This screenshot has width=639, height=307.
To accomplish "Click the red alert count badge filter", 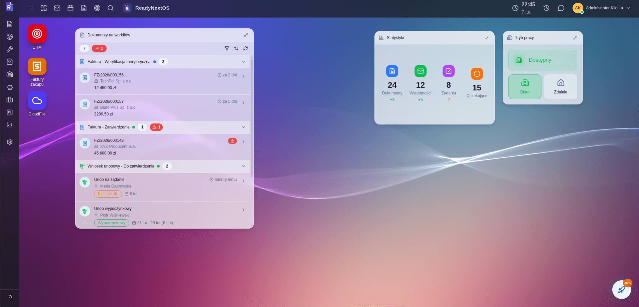I will 99,48.
